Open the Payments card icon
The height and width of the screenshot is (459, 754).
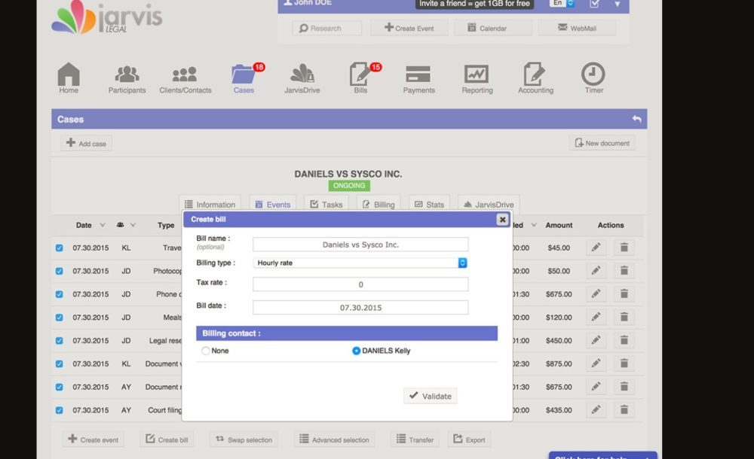[x=418, y=75]
